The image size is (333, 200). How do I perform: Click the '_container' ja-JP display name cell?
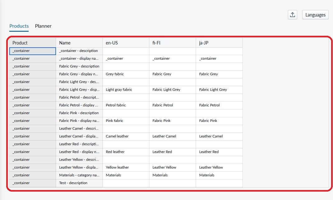click(x=219, y=58)
